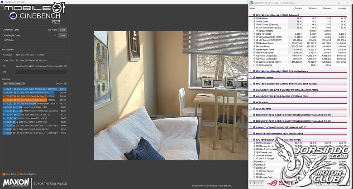353x189 pixels.
Task: Expand the ASUS Z790-E Intel PCH group
Action: (x=251, y=96)
